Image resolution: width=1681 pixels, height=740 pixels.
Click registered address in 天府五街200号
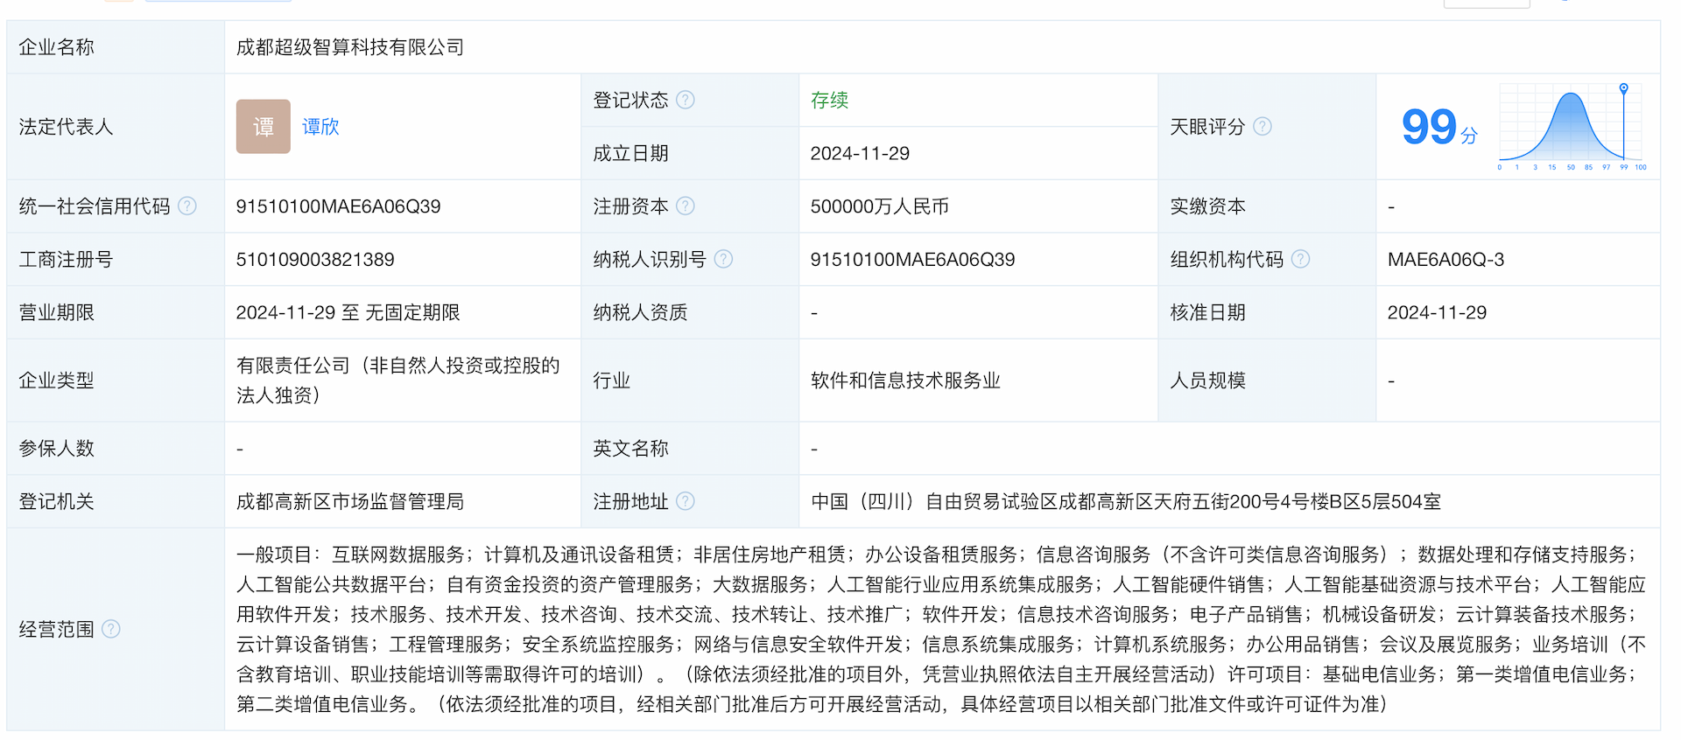1125,501
